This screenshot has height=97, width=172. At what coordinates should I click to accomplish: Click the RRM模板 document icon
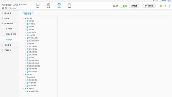(x=27, y=77)
